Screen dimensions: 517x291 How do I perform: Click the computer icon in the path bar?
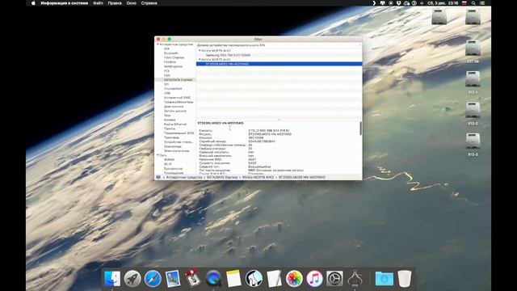coord(158,178)
